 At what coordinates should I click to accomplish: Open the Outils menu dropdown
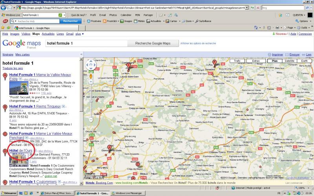pos(304,27)
